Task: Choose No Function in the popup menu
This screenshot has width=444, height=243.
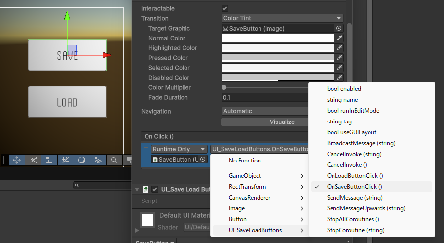Action: tap(245, 161)
